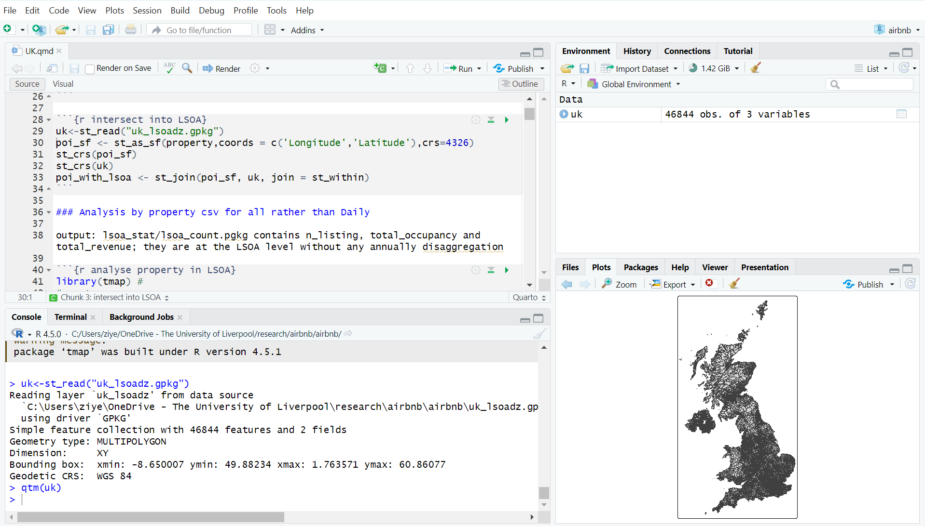925x526 pixels.
Task: Collapse the code chunk at line 28
Action: click(49, 120)
